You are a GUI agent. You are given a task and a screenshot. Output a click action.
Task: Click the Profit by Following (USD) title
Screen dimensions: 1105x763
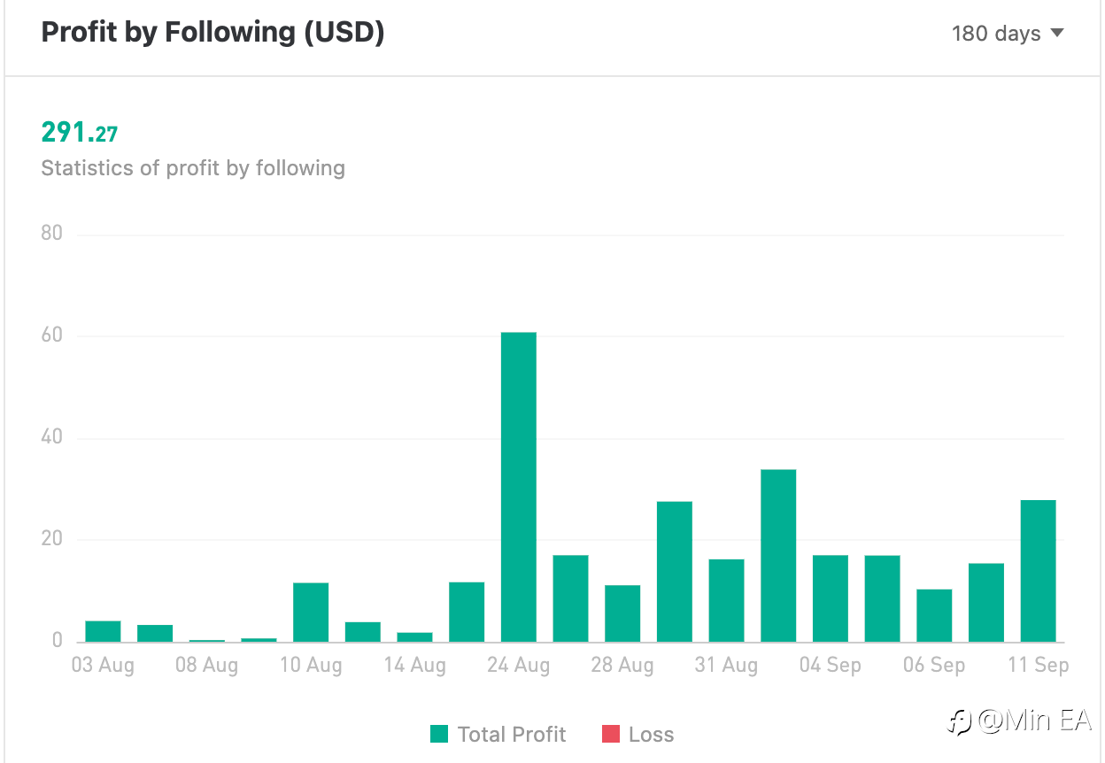click(x=212, y=33)
